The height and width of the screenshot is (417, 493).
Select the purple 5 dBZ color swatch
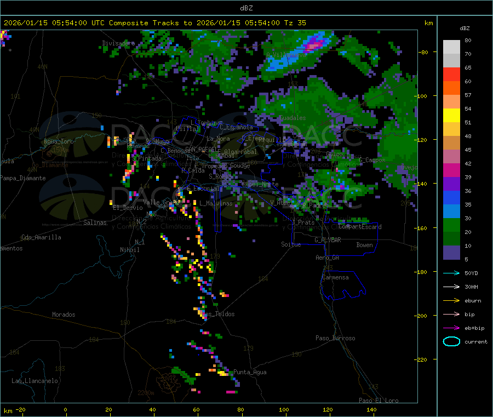click(x=451, y=253)
